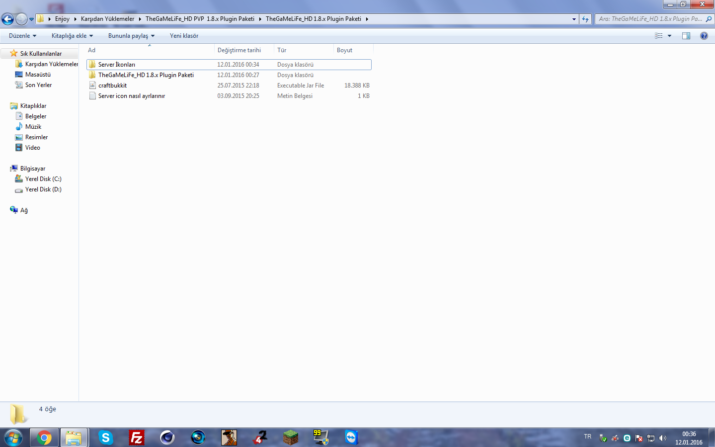Jump to Karşıdan Yüklemeler in the address bar

tap(107, 19)
